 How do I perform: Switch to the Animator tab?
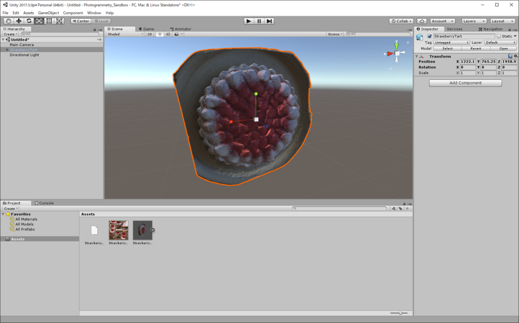(x=181, y=29)
